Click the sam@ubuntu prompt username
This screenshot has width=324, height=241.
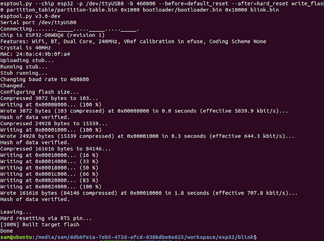click(16, 237)
